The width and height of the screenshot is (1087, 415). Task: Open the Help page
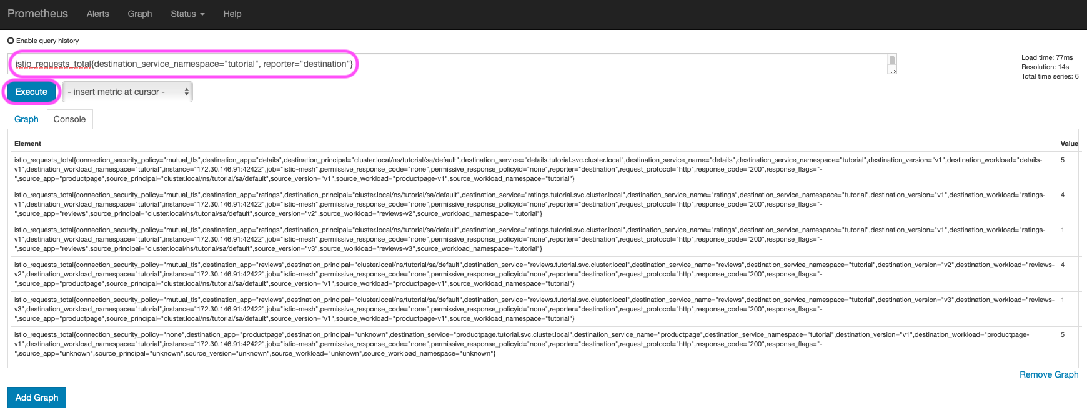pyautogui.click(x=232, y=14)
